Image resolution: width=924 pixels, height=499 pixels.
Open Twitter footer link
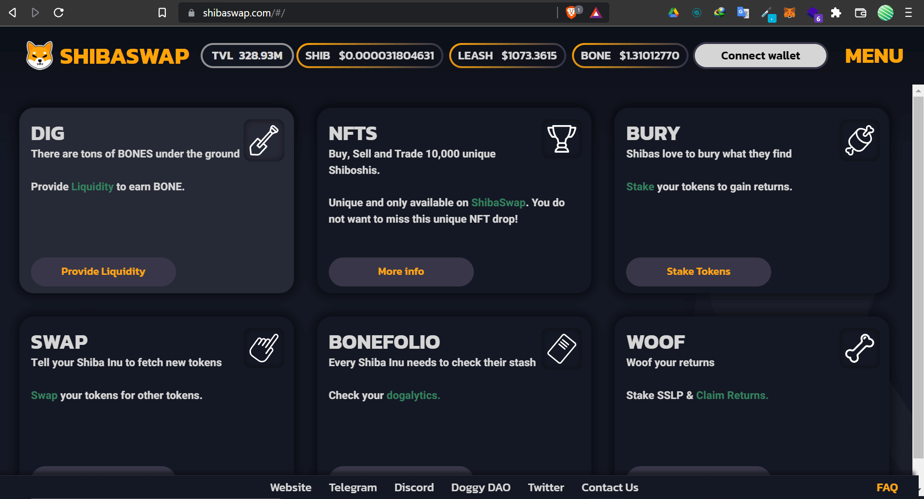(x=546, y=487)
